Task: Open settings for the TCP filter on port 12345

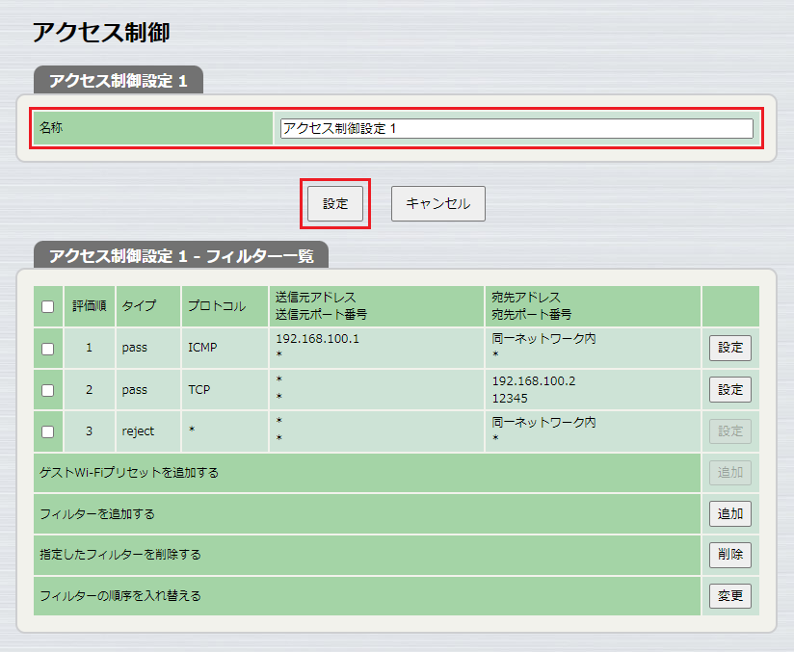Action: click(x=729, y=390)
